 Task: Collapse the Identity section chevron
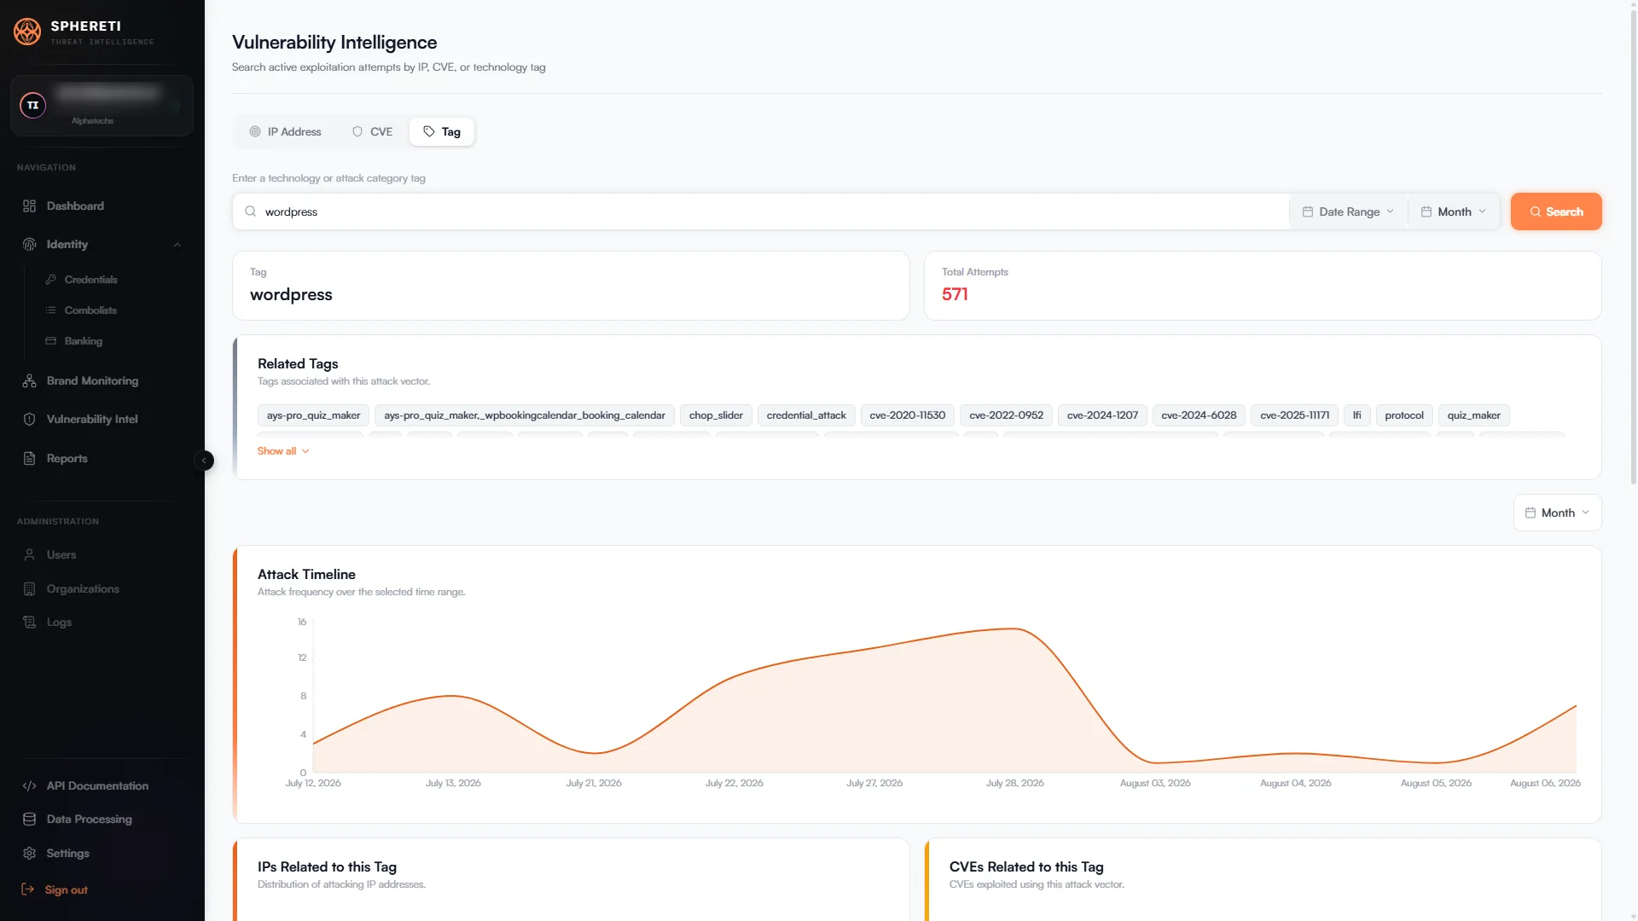click(177, 245)
